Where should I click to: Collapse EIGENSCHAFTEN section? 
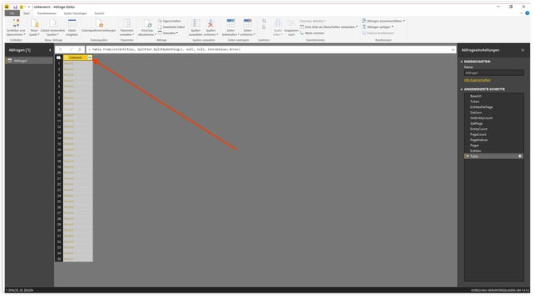462,62
